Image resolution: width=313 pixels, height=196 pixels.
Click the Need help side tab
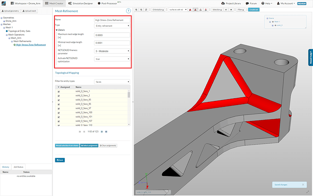[x=310, y=57]
